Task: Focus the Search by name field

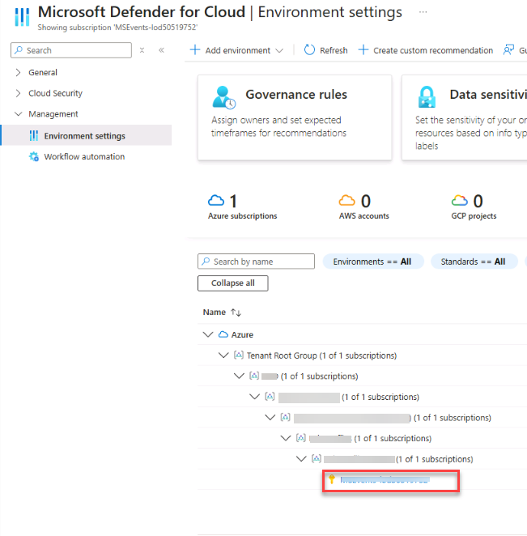Action: coord(256,262)
